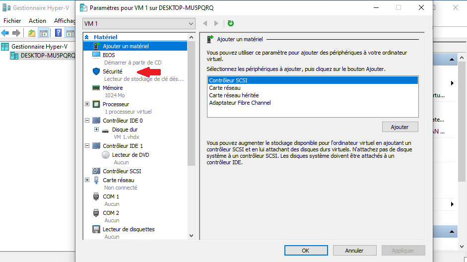Collapse the Matériel section header

tap(87, 37)
